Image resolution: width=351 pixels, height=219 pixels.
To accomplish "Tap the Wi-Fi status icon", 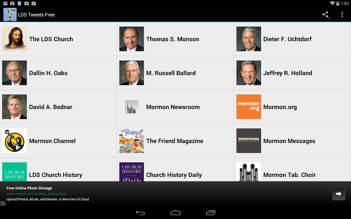I will tap(332, 3).
